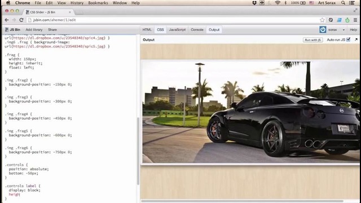Toggle the HTML panel

147,30
